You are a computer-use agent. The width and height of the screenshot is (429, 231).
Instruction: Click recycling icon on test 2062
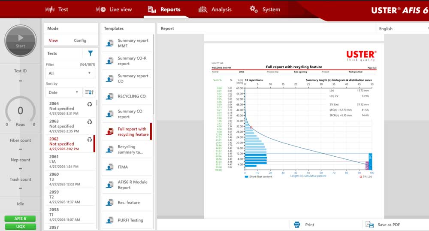coord(90,139)
